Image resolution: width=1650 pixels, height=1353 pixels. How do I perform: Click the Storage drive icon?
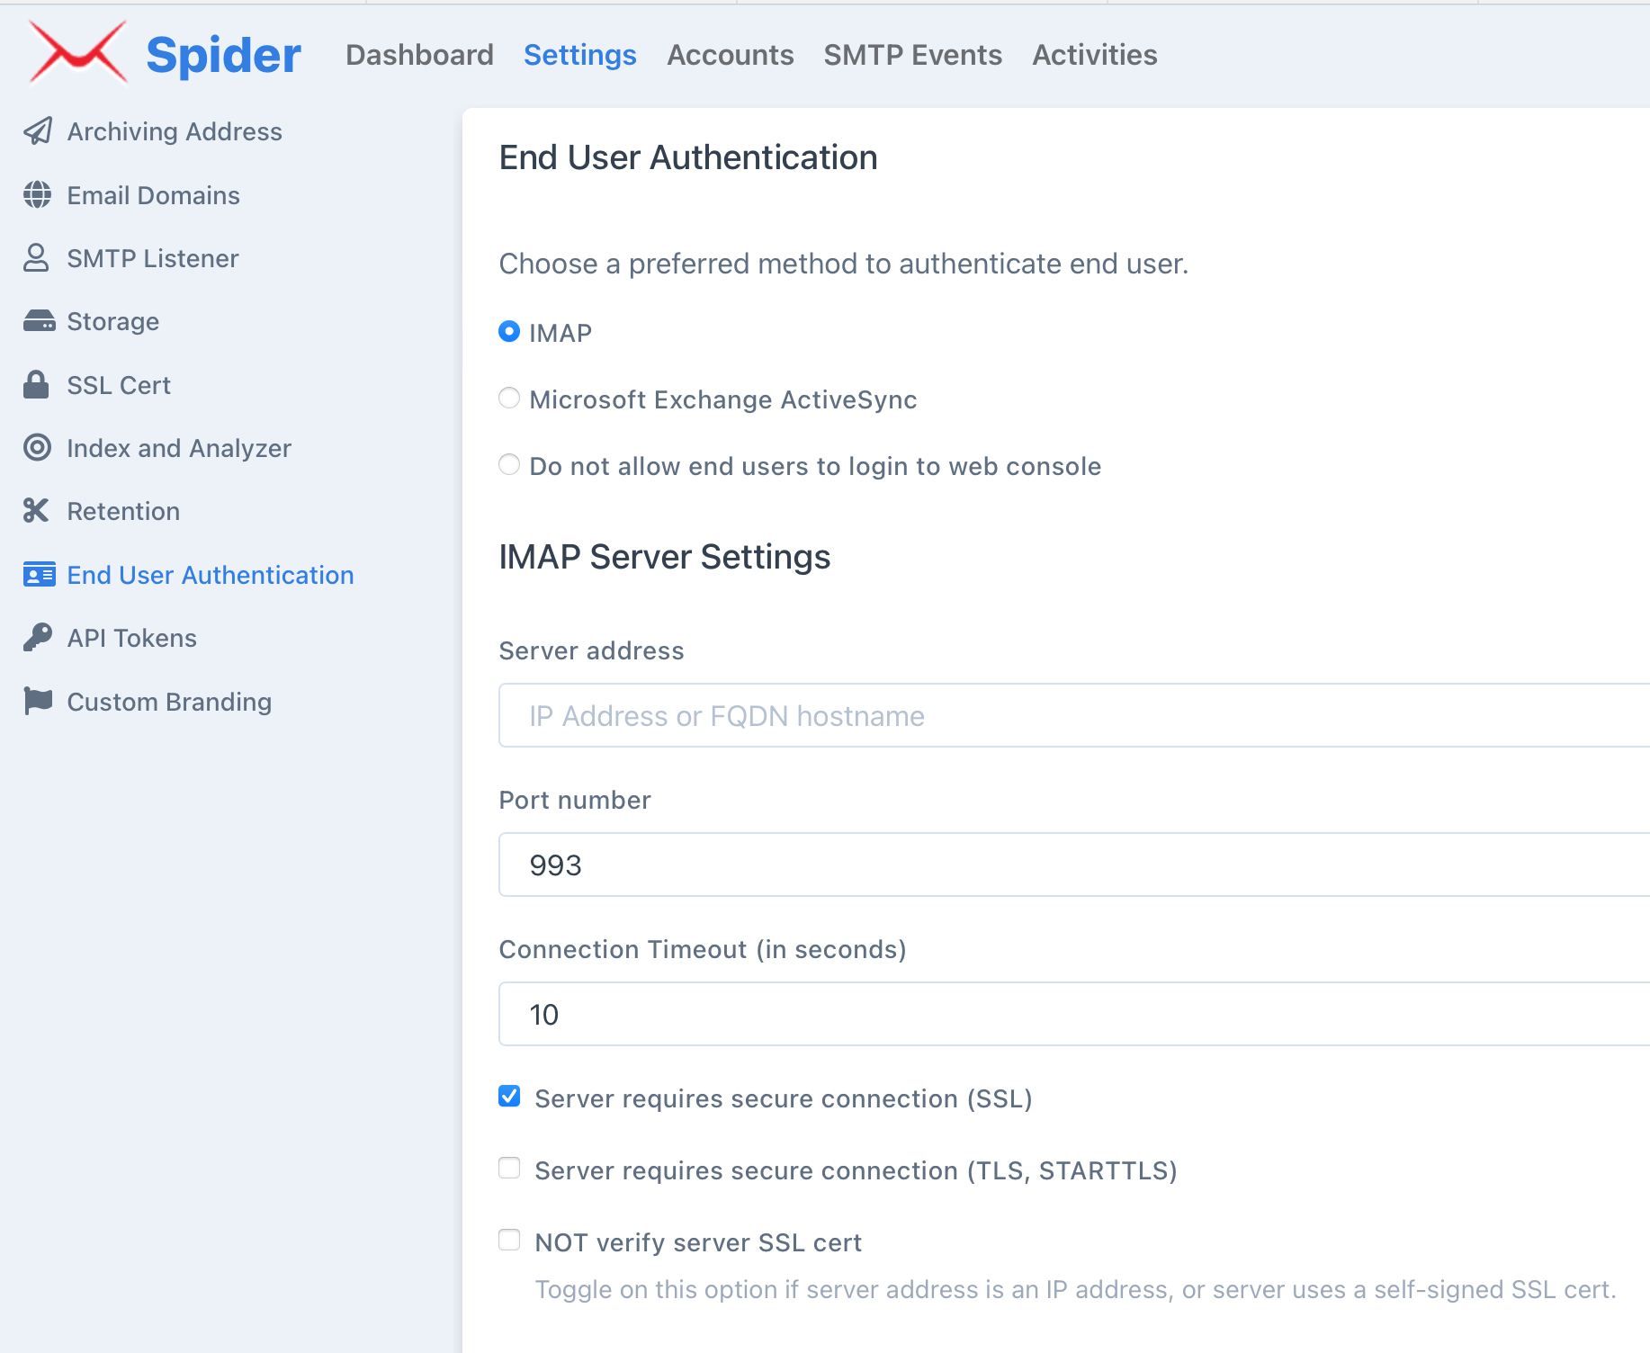coord(37,321)
